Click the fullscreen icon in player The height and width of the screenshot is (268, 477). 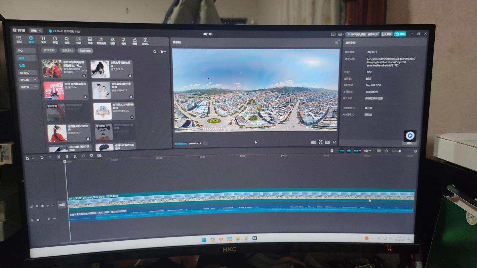[334, 142]
